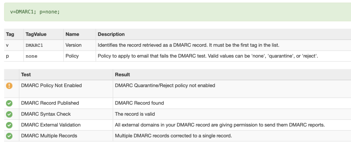Select the none policy tag value cell

[x=31, y=56]
